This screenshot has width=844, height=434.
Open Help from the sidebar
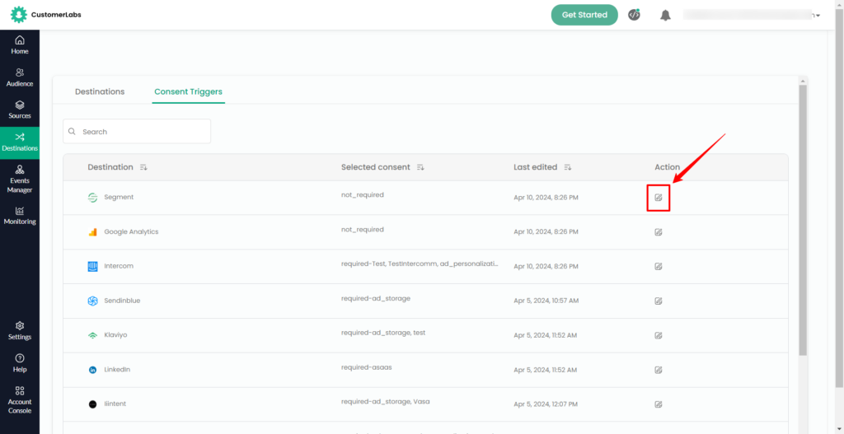[20, 363]
